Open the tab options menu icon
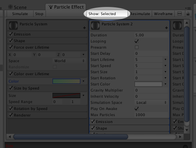The width and height of the screenshot is (196, 148). [x=188, y=8]
